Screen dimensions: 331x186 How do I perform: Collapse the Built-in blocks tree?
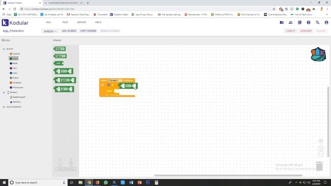pyautogui.click(x=4, y=49)
